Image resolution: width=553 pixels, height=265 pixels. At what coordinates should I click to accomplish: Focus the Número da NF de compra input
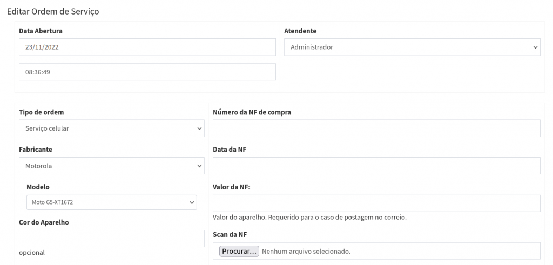coord(376,128)
